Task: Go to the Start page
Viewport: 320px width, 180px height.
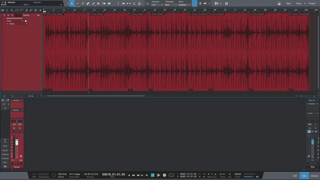Action: pos(289,3)
